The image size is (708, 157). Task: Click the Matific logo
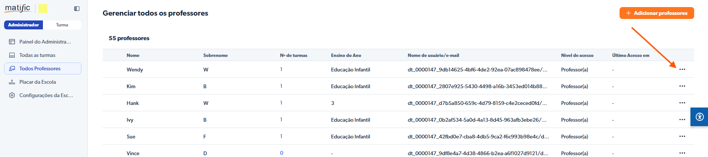tap(18, 8)
